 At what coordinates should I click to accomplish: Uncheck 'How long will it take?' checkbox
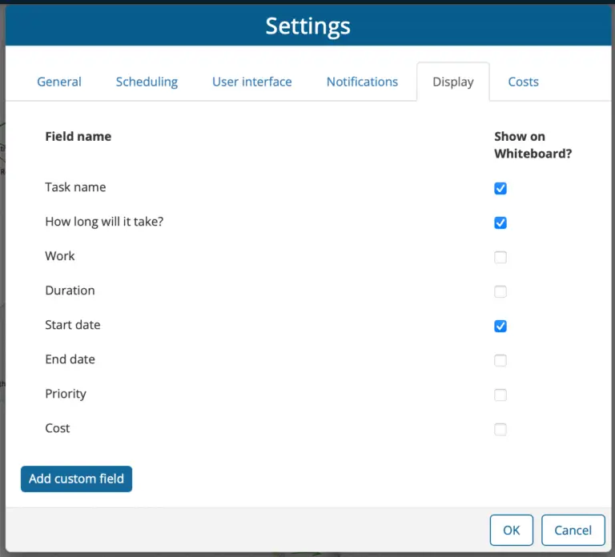coord(500,223)
